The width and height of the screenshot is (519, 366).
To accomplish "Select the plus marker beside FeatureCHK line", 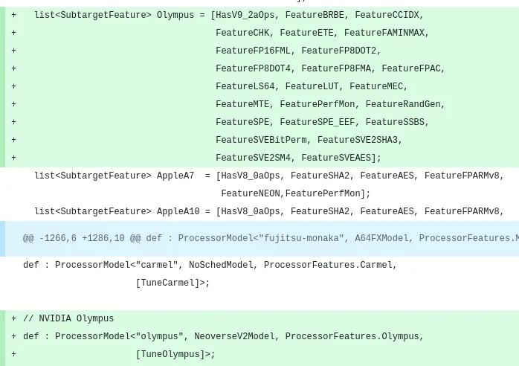I will click(13, 33).
